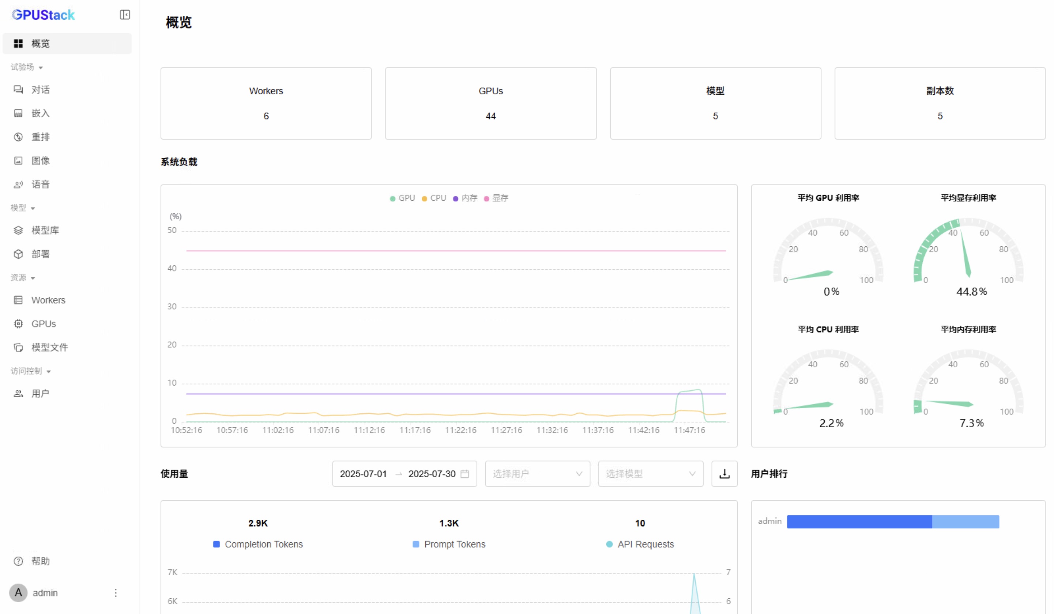Open the select model dropdown
Viewport: 1054px width, 614px height.
pos(650,474)
